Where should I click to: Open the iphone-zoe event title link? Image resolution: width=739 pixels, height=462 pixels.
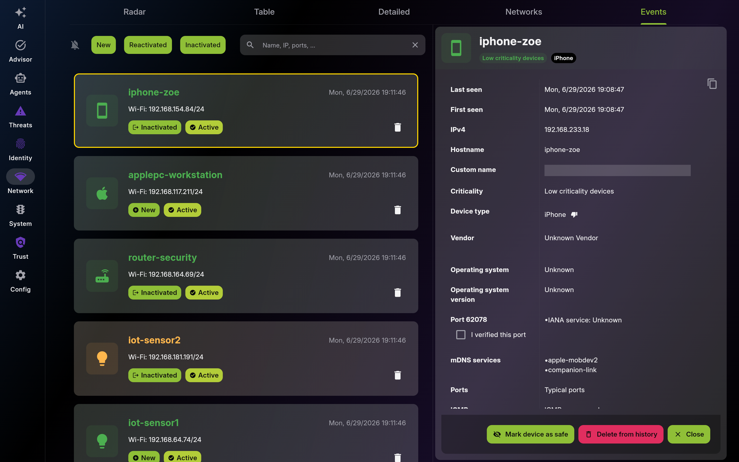(154, 92)
